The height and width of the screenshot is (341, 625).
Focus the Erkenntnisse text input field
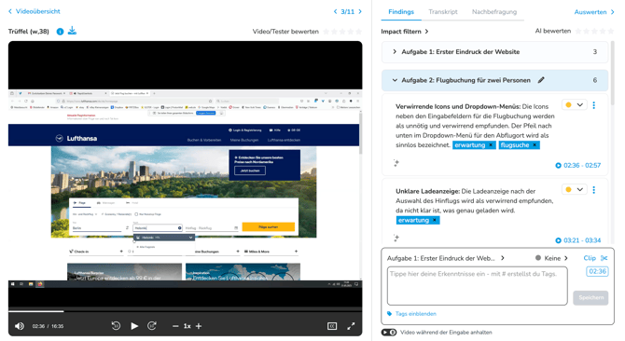click(477, 286)
